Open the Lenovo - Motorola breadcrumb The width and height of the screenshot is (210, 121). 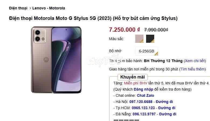tap(49, 8)
